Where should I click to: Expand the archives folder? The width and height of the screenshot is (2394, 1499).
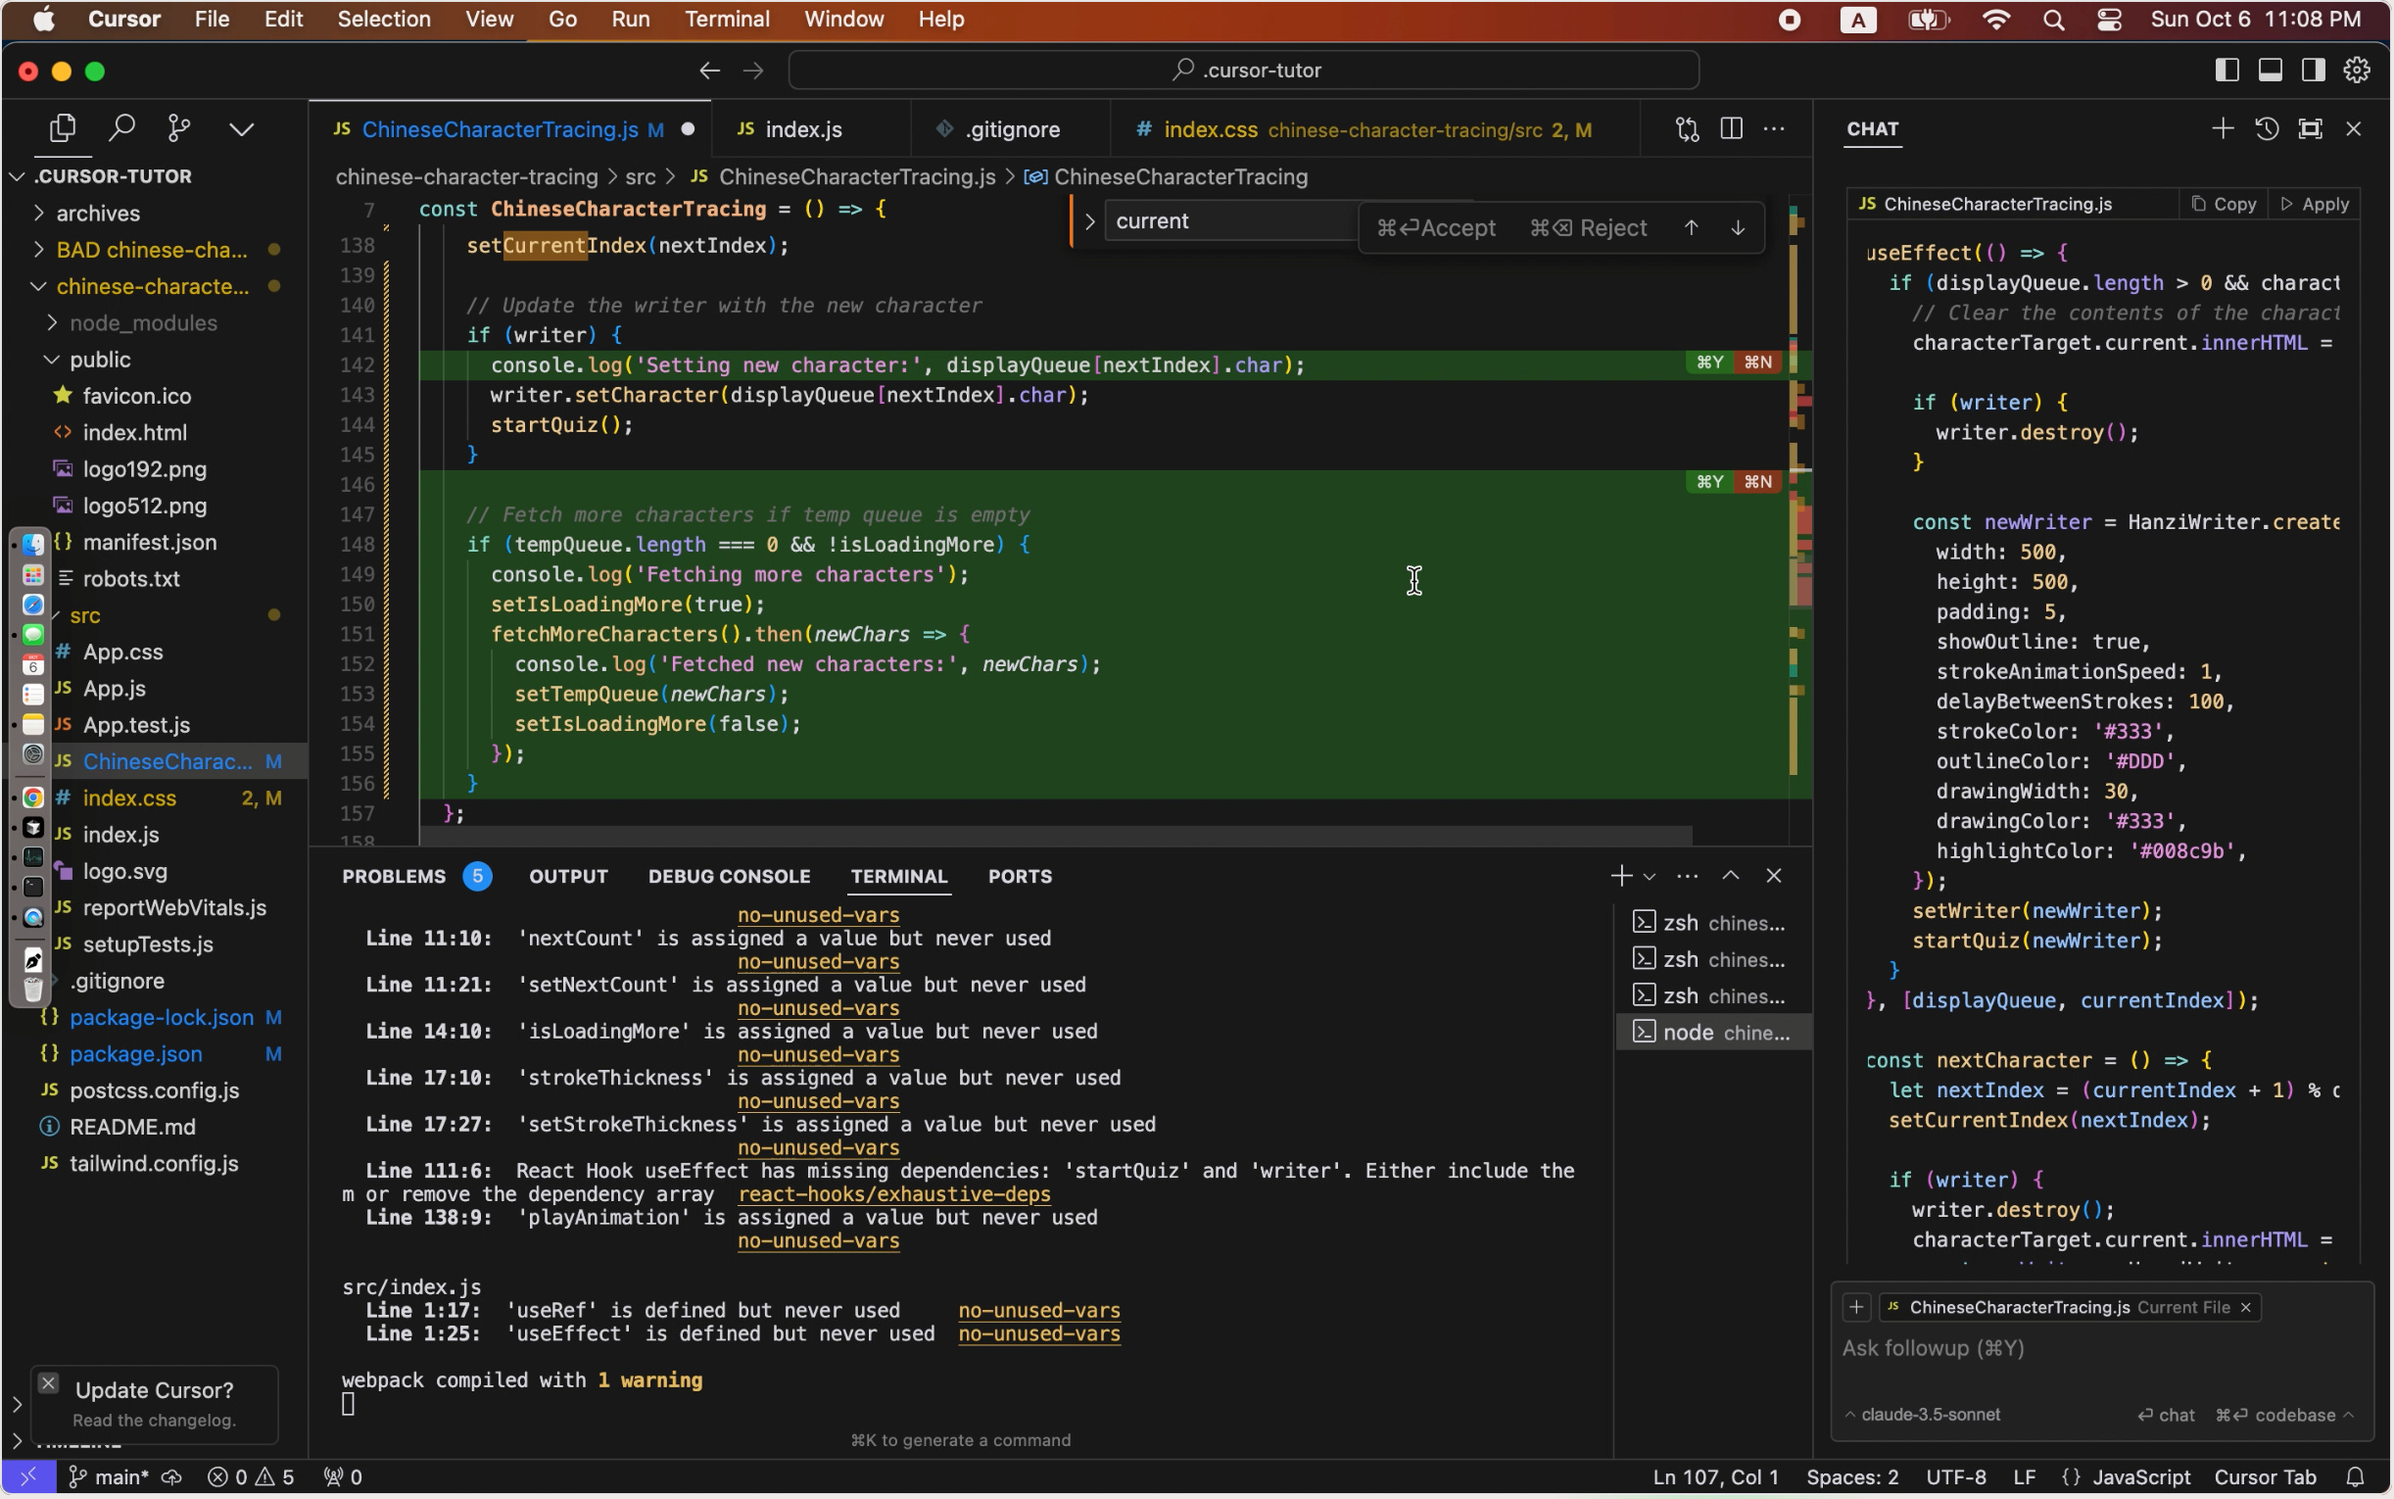[97, 214]
